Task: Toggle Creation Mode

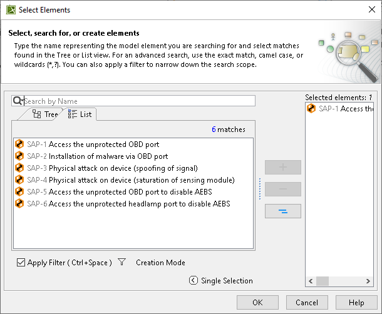Action: pos(160,263)
